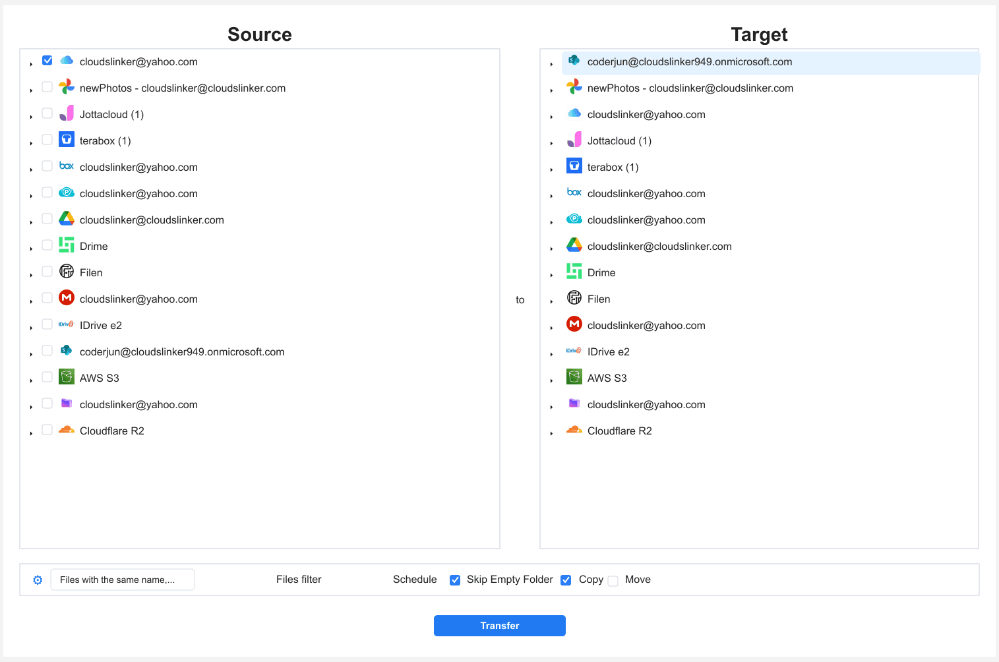Image resolution: width=999 pixels, height=662 pixels.
Task: Click the Source 'Source' heading text
Action: coord(260,34)
